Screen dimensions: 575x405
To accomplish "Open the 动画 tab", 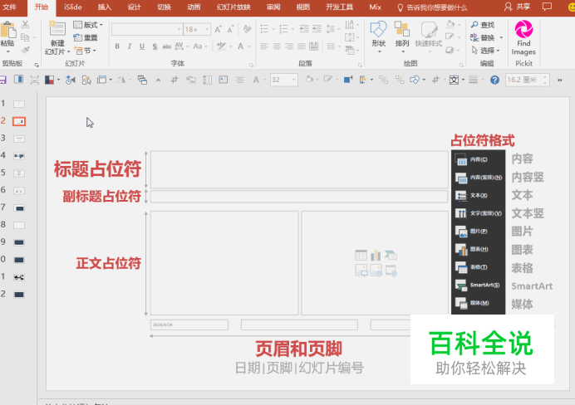I will coord(194,7).
